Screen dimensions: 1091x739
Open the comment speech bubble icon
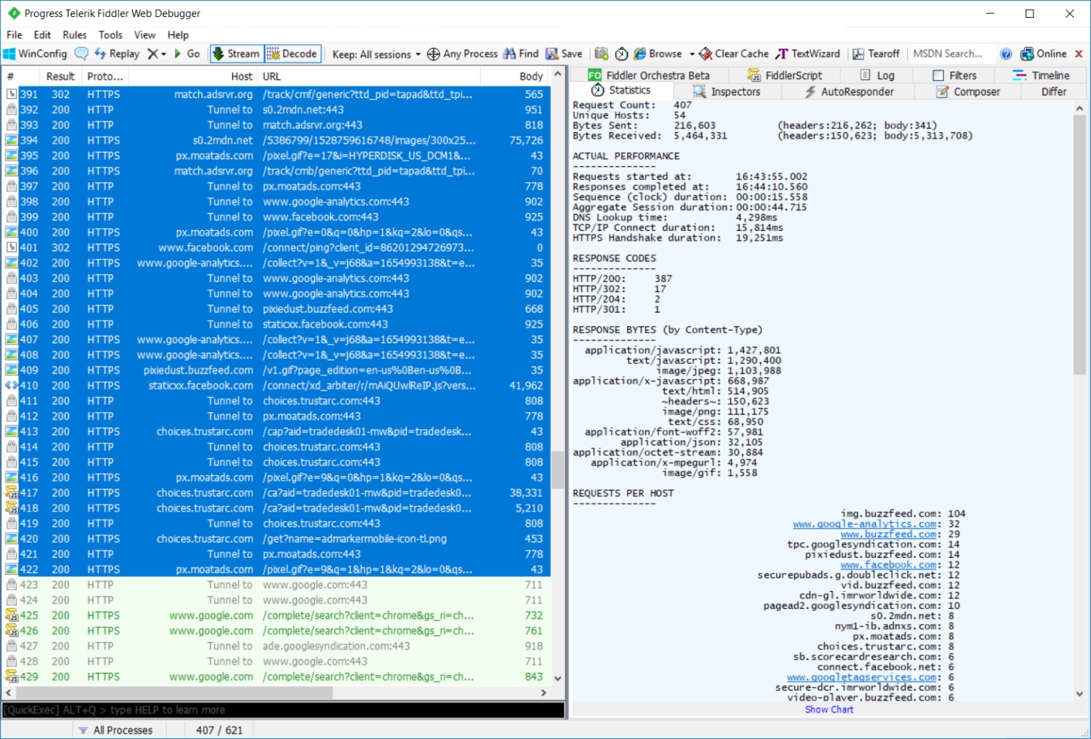[82, 54]
